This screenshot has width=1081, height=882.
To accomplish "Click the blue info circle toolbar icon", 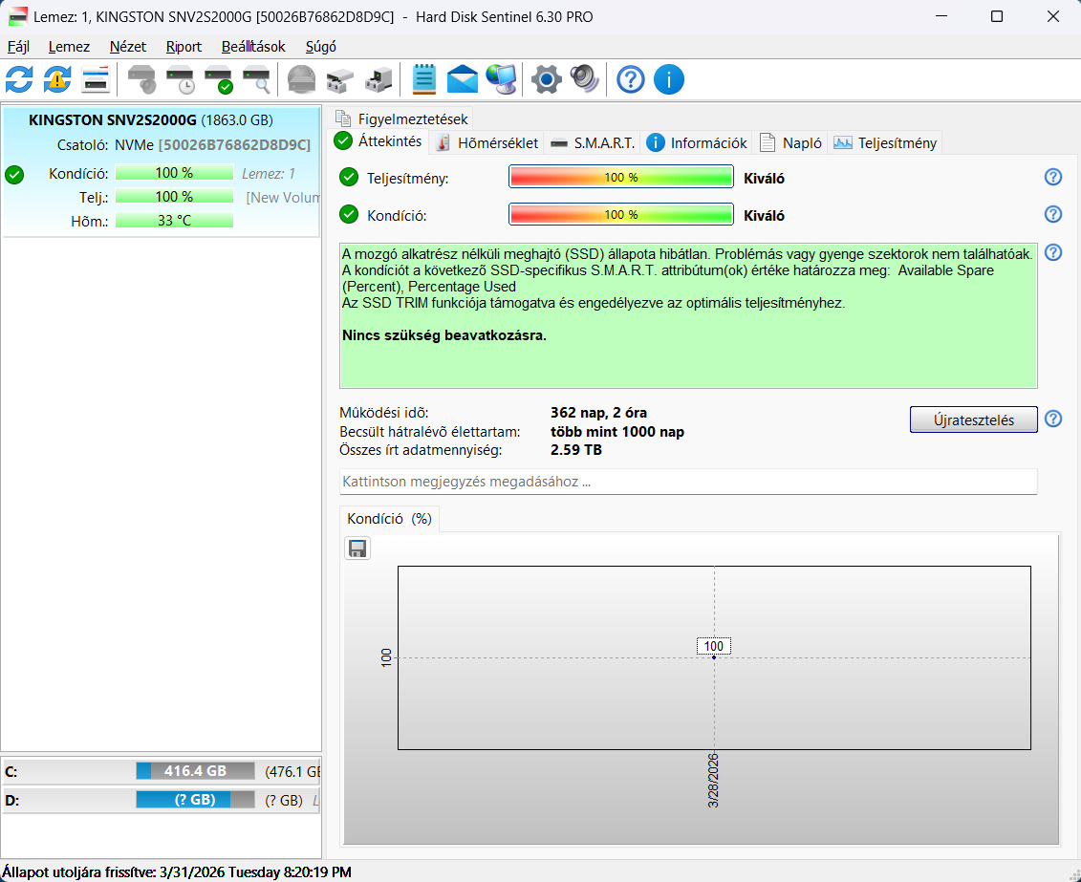I will pyautogui.click(x=668, y=79).
